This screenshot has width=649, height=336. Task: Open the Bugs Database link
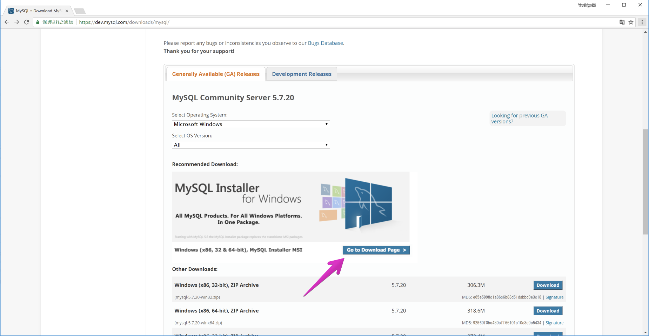pyautogui.click(x=325, y=43)
